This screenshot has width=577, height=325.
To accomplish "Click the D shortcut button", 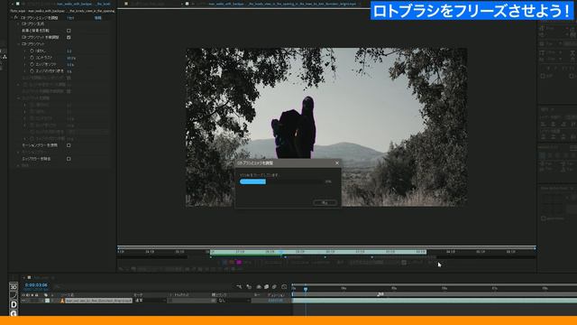I will click(14, 304).
